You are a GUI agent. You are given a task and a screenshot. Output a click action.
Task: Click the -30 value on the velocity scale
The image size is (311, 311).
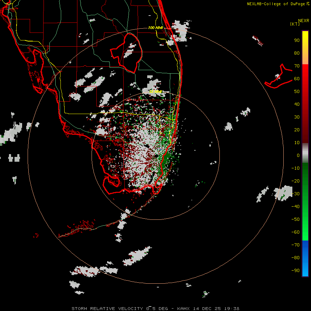tap(295, 194)
